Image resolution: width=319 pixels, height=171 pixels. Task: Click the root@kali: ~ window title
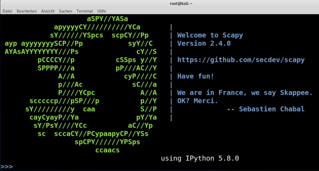tap(181, 3)
